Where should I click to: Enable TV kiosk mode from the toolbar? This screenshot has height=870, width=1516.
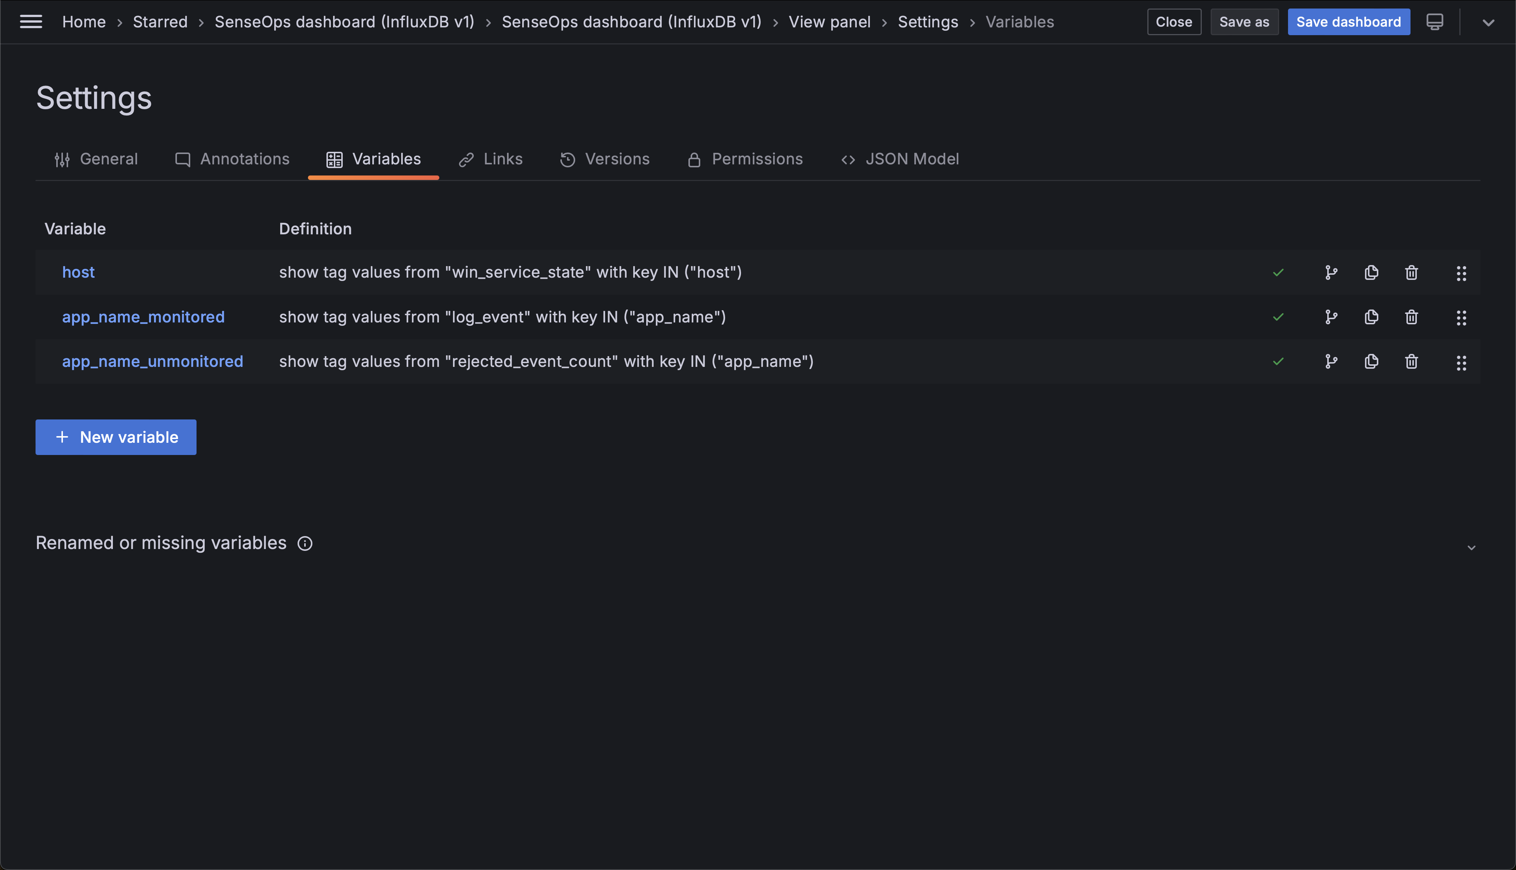click(x=1434, y=21)
